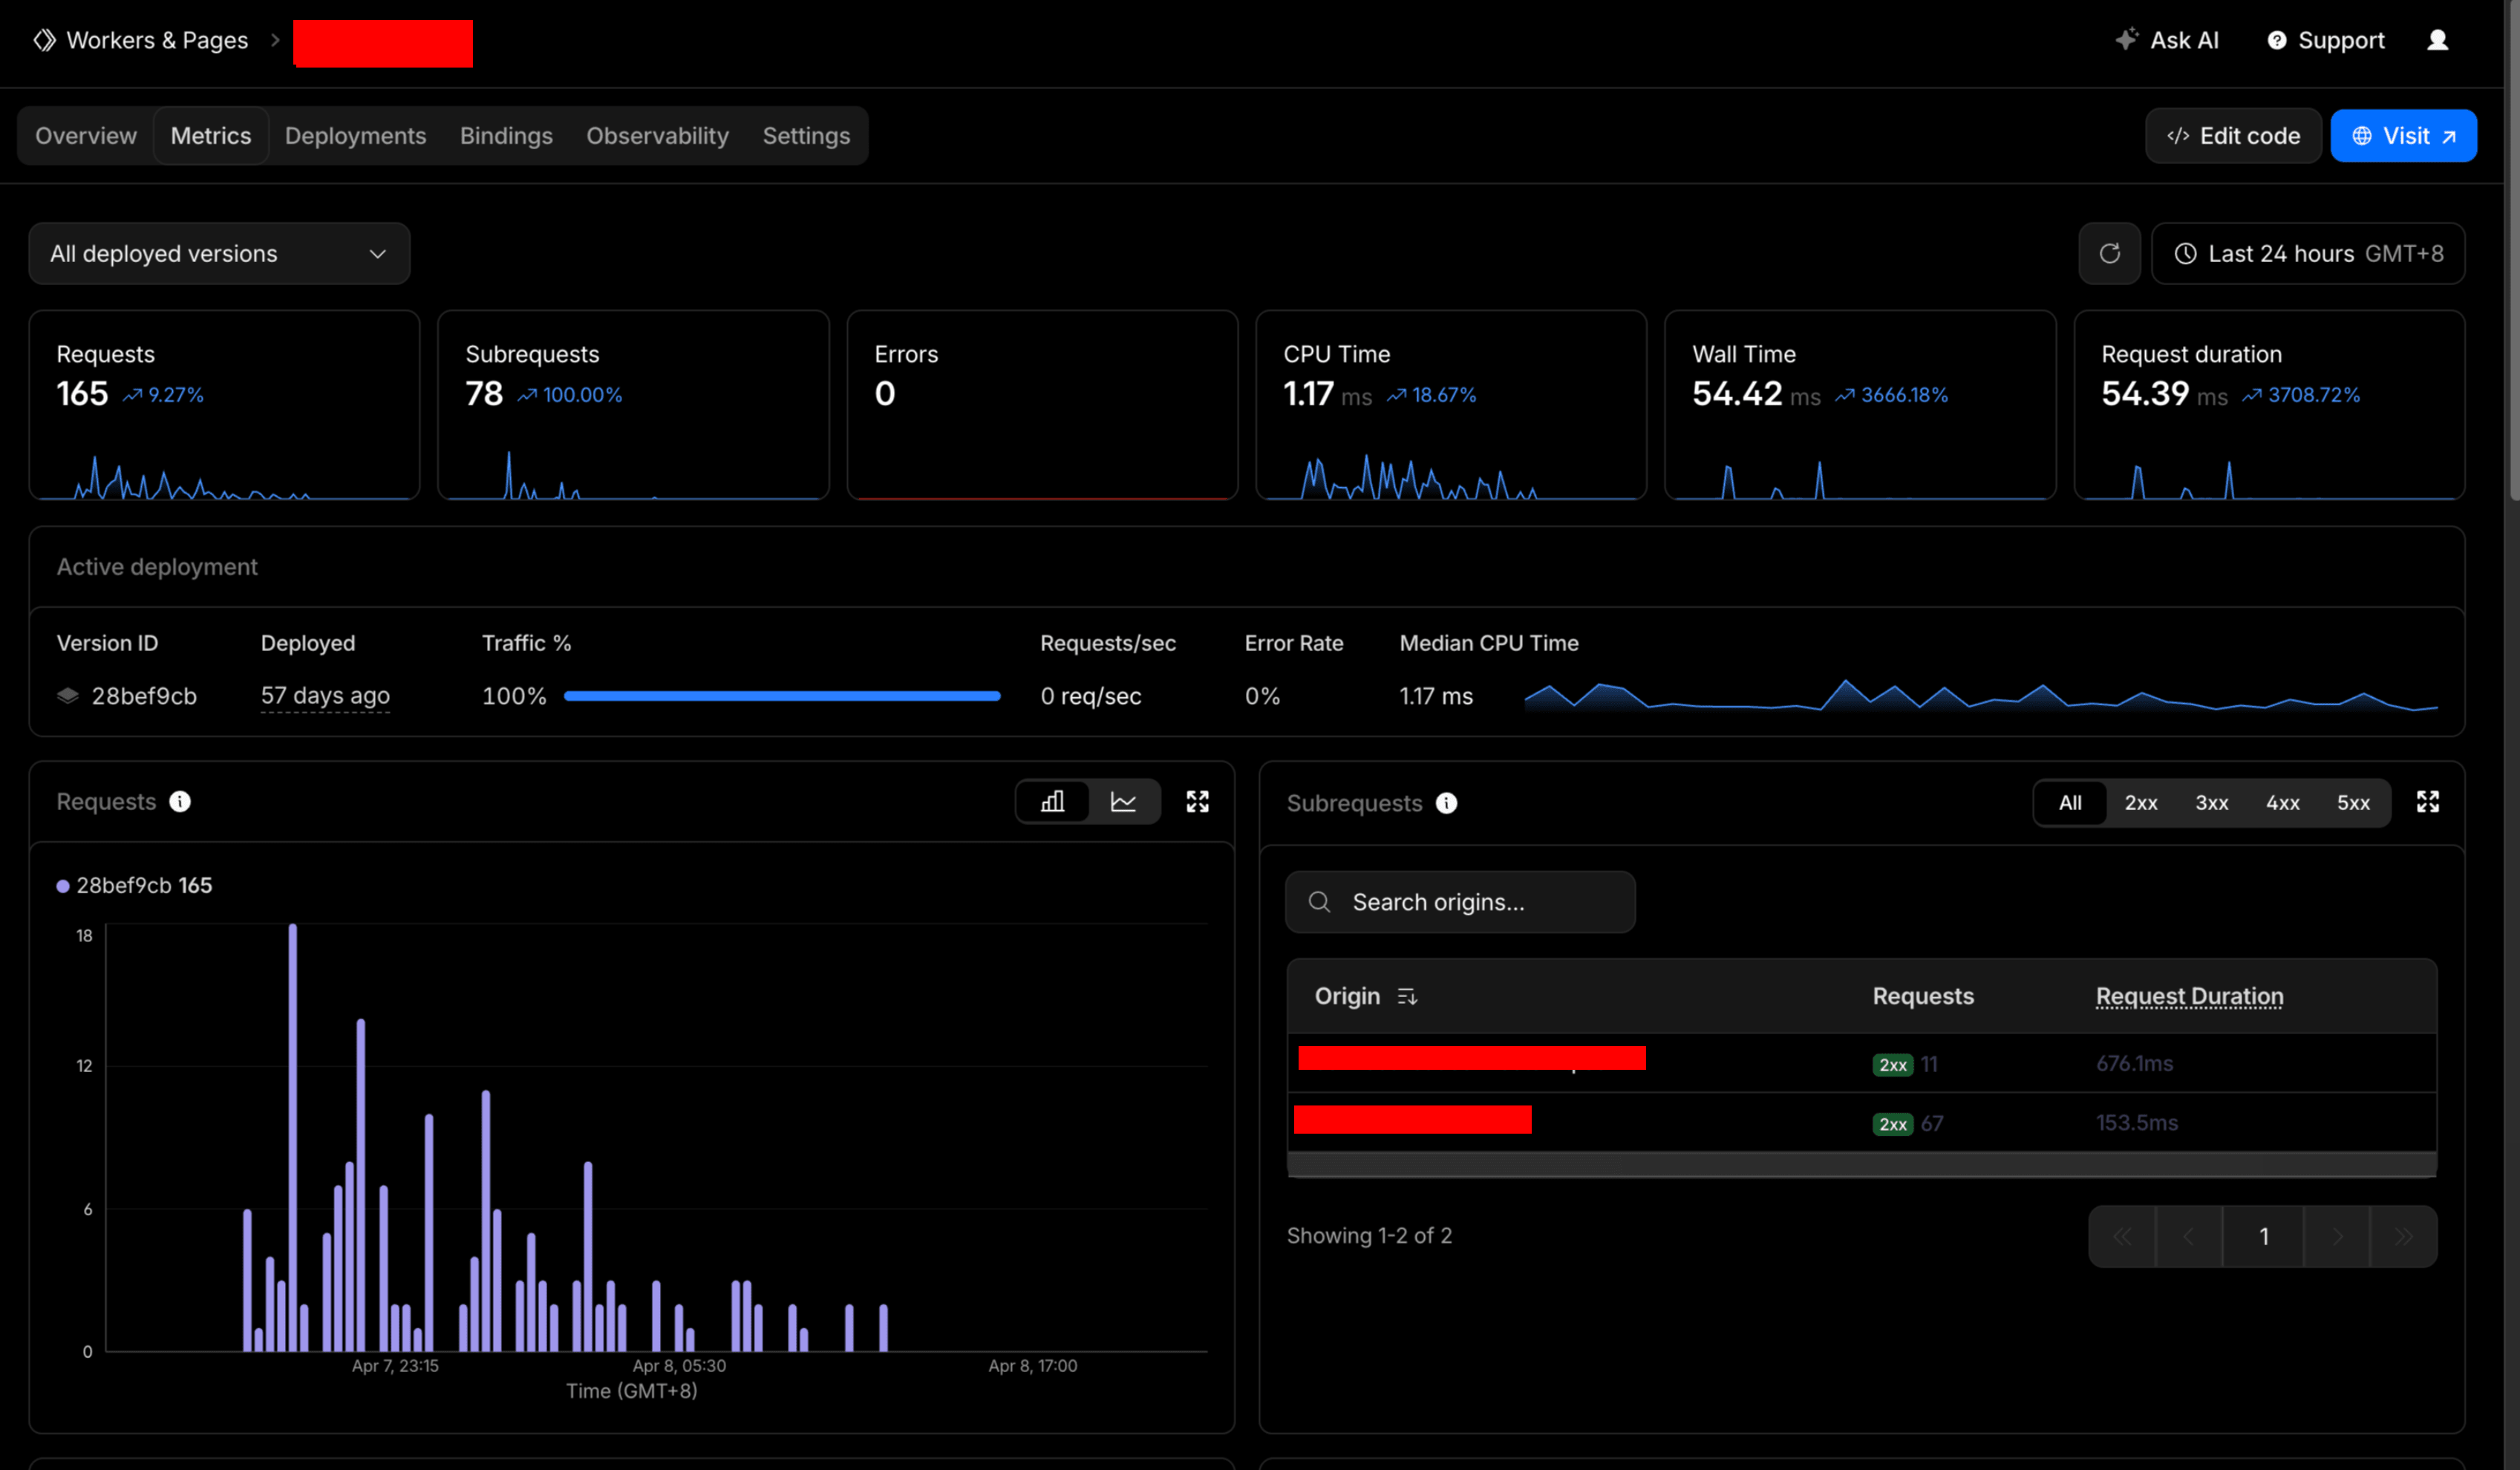Open the user account profile icon
Viewport: 2520px width, 1470px height.
point(2437,40)
